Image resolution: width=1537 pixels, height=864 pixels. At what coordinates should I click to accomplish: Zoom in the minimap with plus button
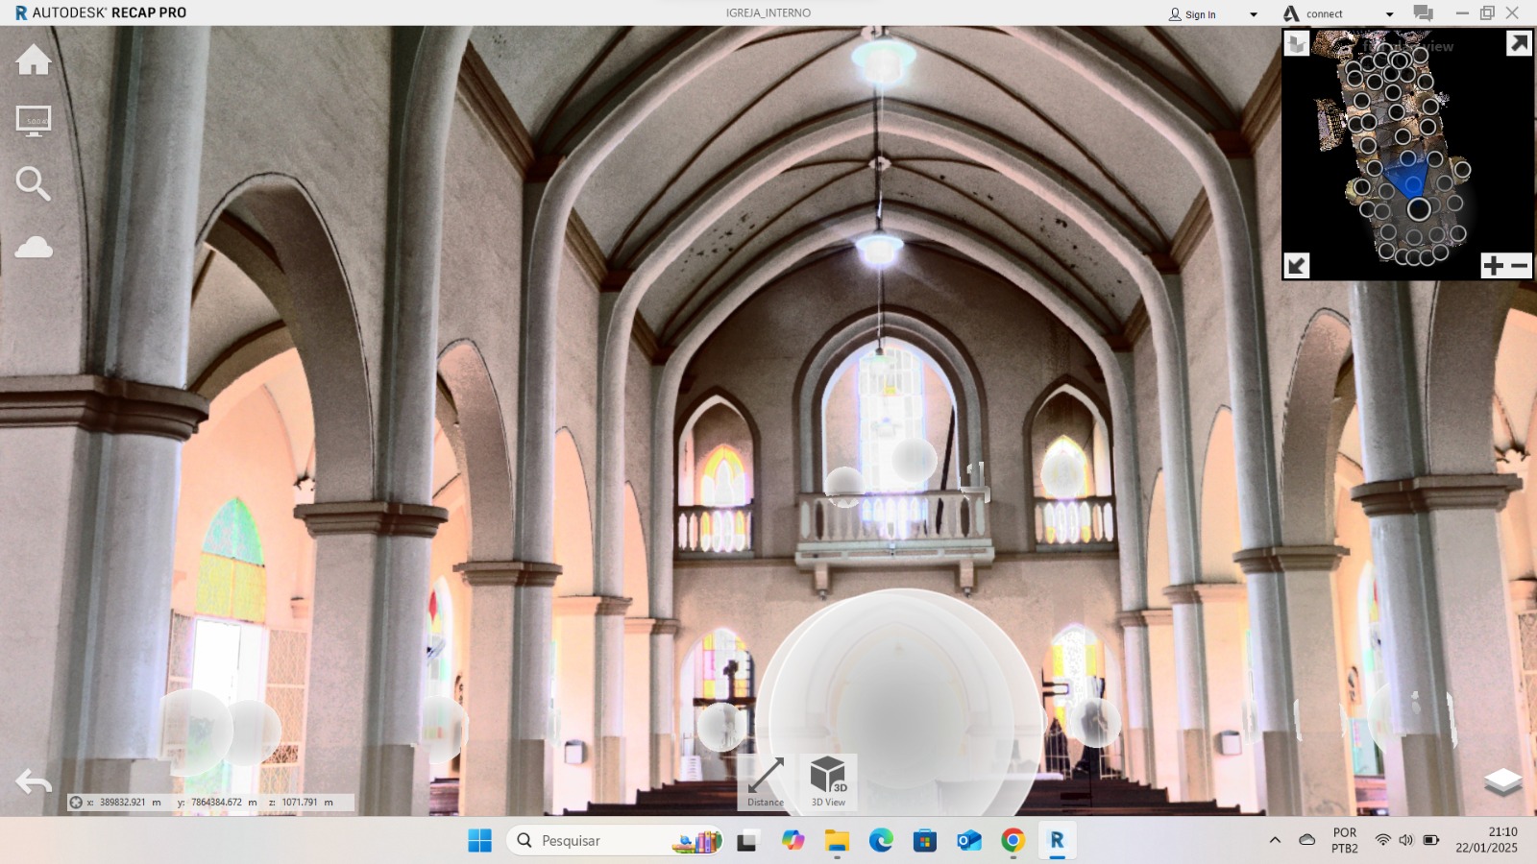coord(1493,266)
